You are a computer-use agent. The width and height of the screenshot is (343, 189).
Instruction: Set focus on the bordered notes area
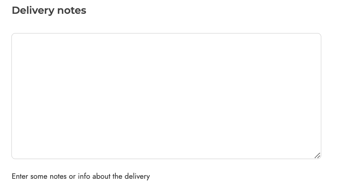[166, 96]
